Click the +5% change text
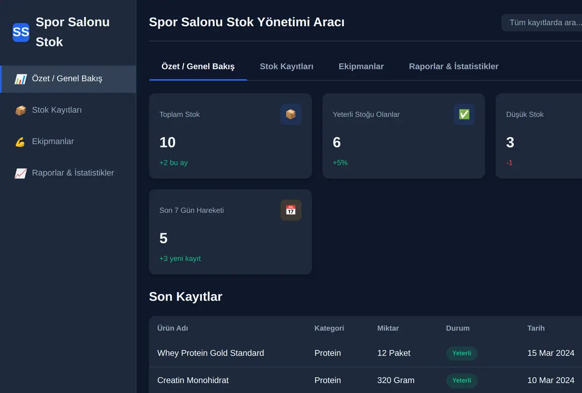This screenshot has height=393, width=582. pyautogui.click(x=340, y=163)
